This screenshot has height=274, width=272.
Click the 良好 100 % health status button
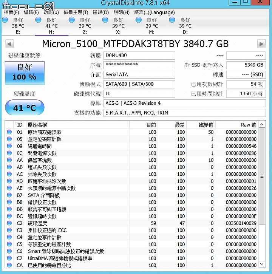click(25, 73)
